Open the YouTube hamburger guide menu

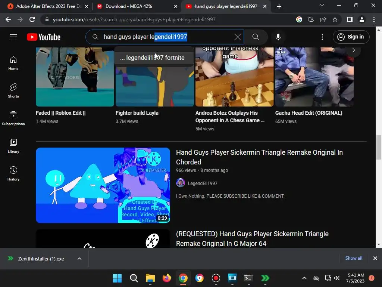(13, 37)
